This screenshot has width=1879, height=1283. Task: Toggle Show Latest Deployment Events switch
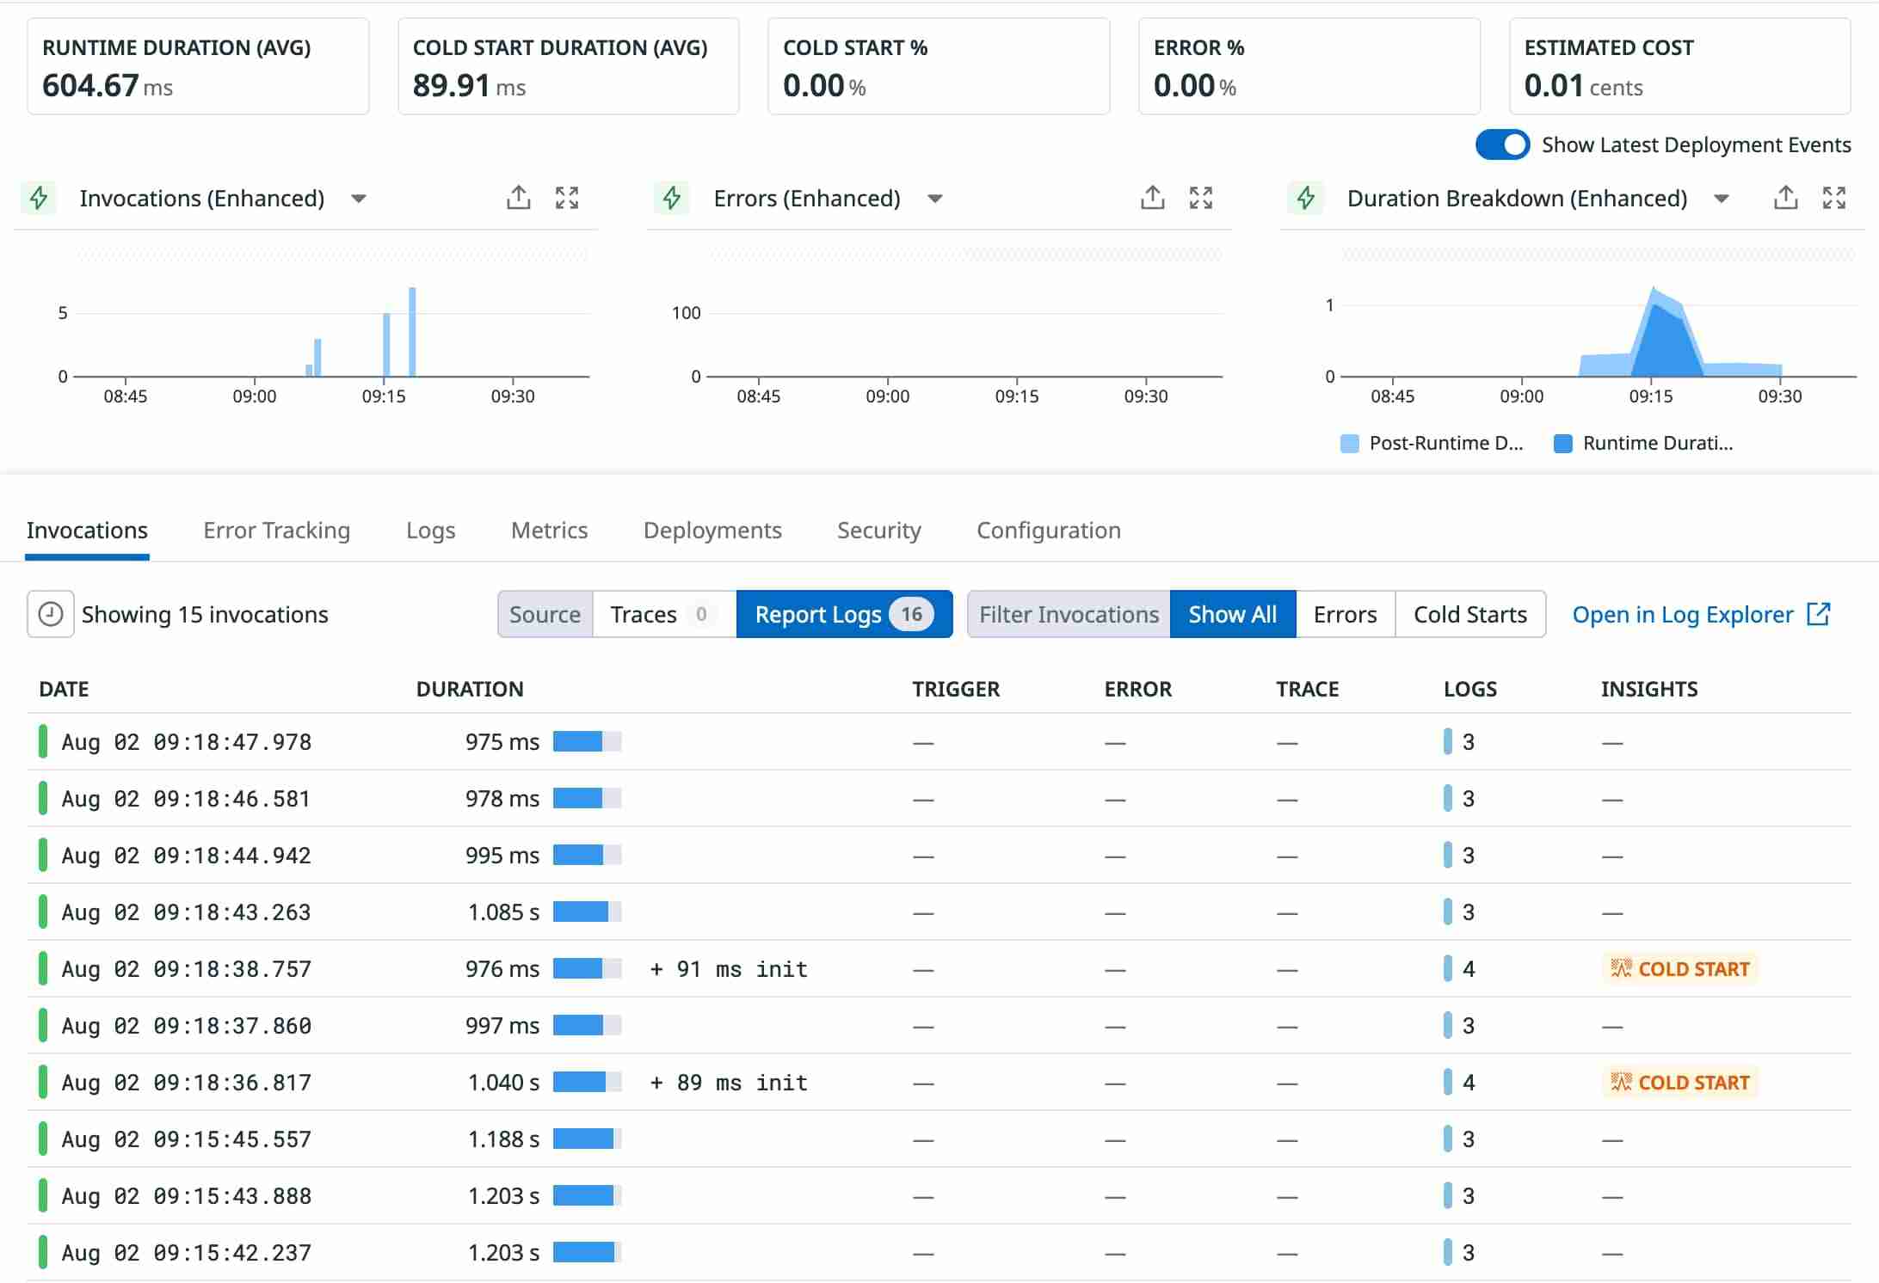pyautogui.click(x=1502, y=144)
